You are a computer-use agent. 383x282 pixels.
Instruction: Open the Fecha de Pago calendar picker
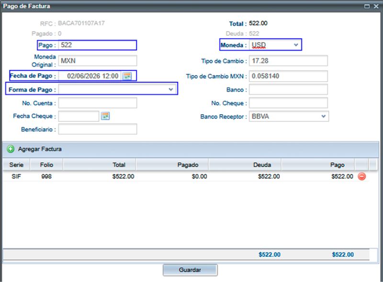[127, 76]
